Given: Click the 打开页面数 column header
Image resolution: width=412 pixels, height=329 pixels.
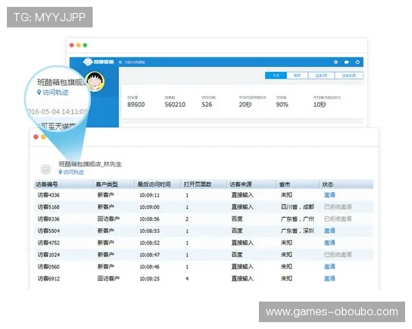Looking at the screenshot, I should coord(204,184).
